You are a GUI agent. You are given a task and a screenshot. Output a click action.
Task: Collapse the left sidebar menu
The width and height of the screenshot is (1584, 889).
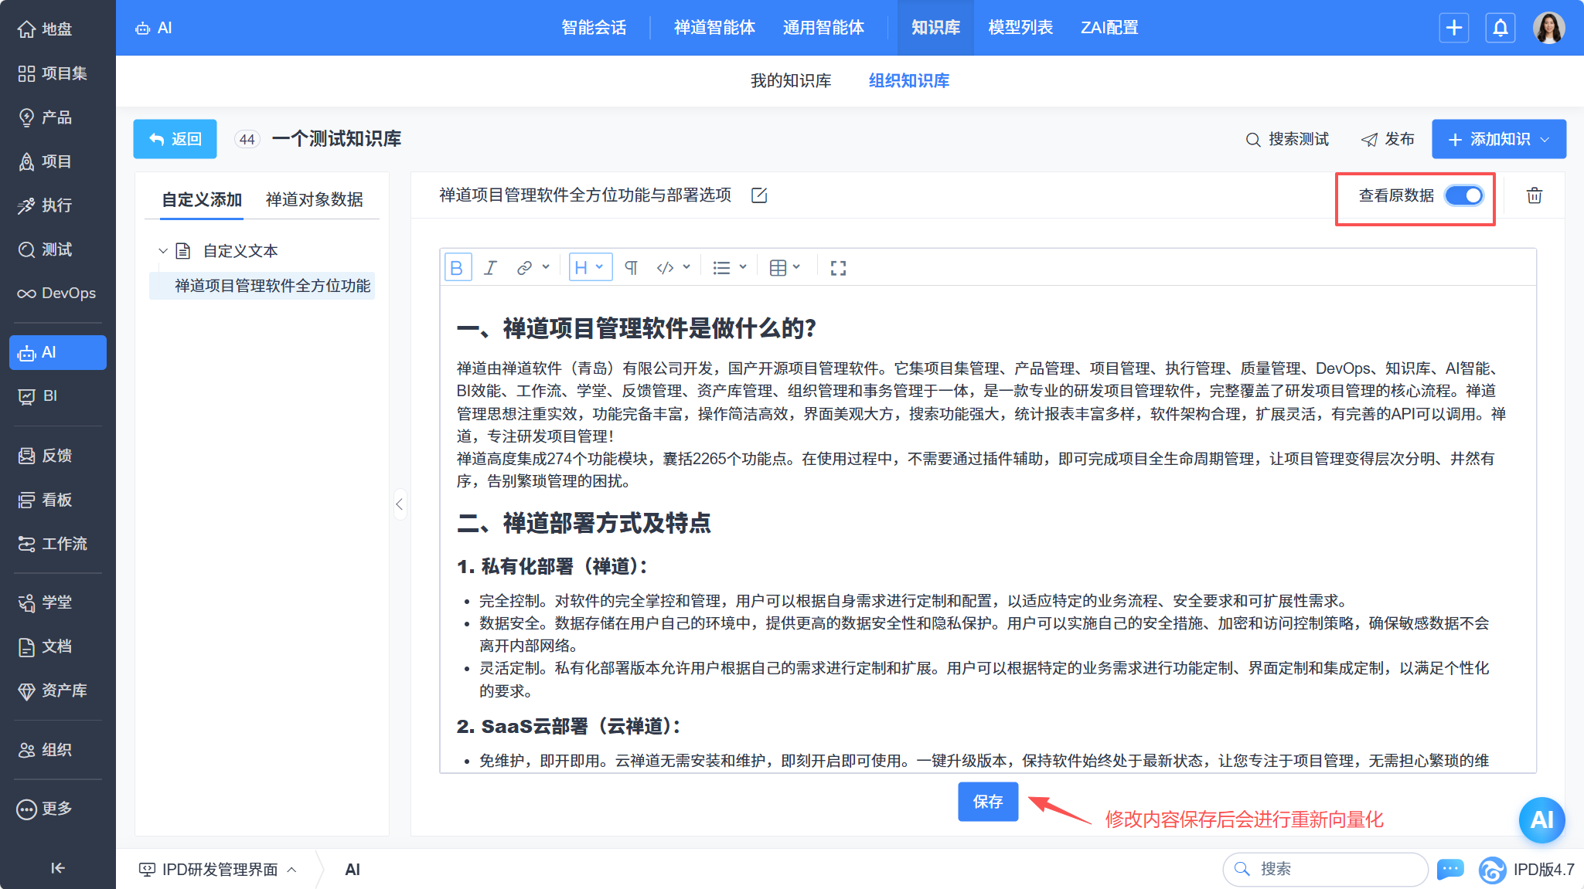click(57, 868)
